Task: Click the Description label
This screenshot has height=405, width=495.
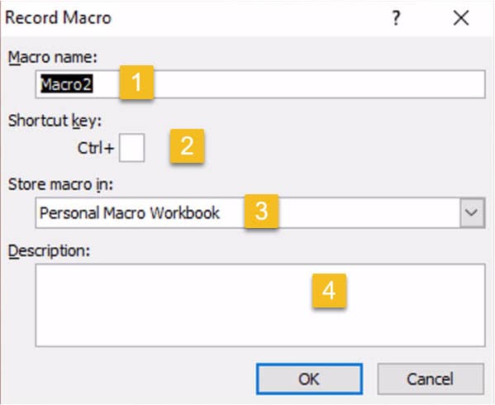Action: [x=49, y=251]
